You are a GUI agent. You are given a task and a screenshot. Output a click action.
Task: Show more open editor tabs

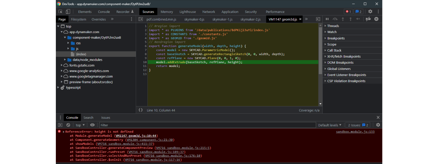point(306,19)
